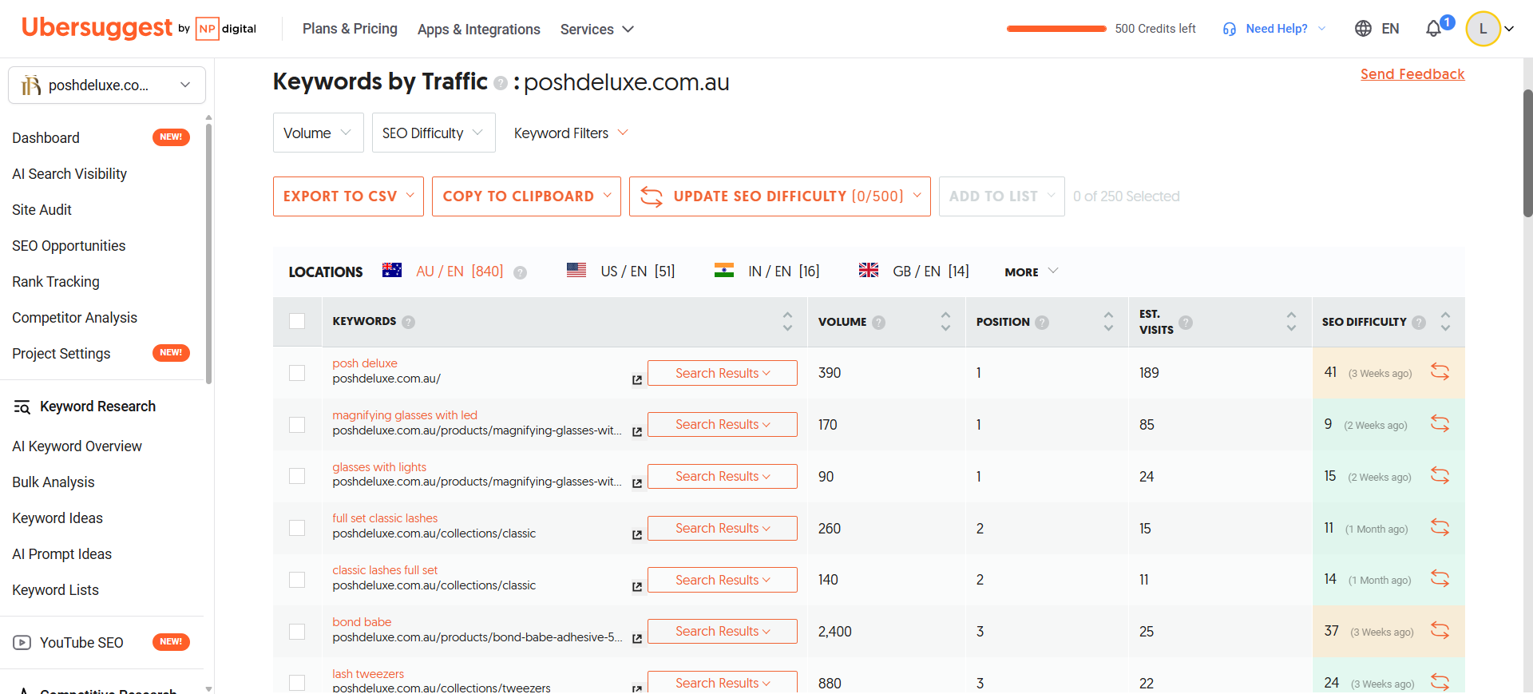Toggle the select-all keywords checkbox
This screenshot has height=694, width=1533.
tap(297, 321)
